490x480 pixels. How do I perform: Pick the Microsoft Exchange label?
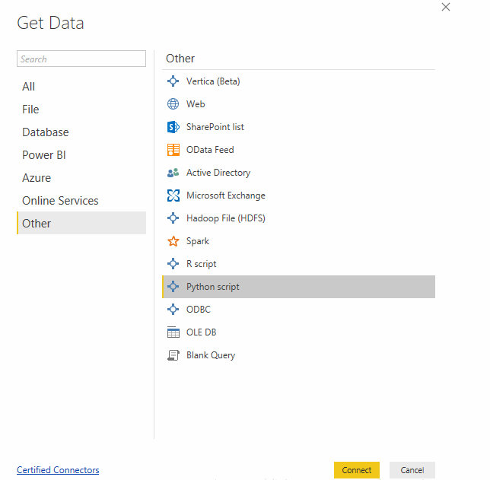(226, 195)
